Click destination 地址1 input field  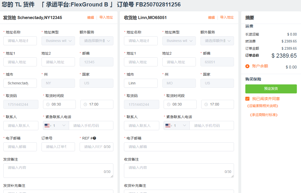[x=141, y=62]
